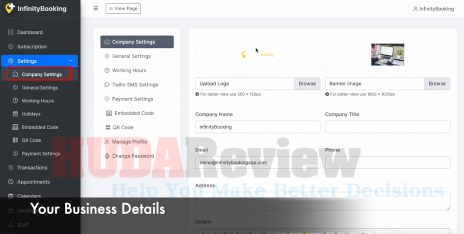Focus the Company Name field
Image resolution: width=464 pixels, height=234 pixels.
[x=258, y=127]
